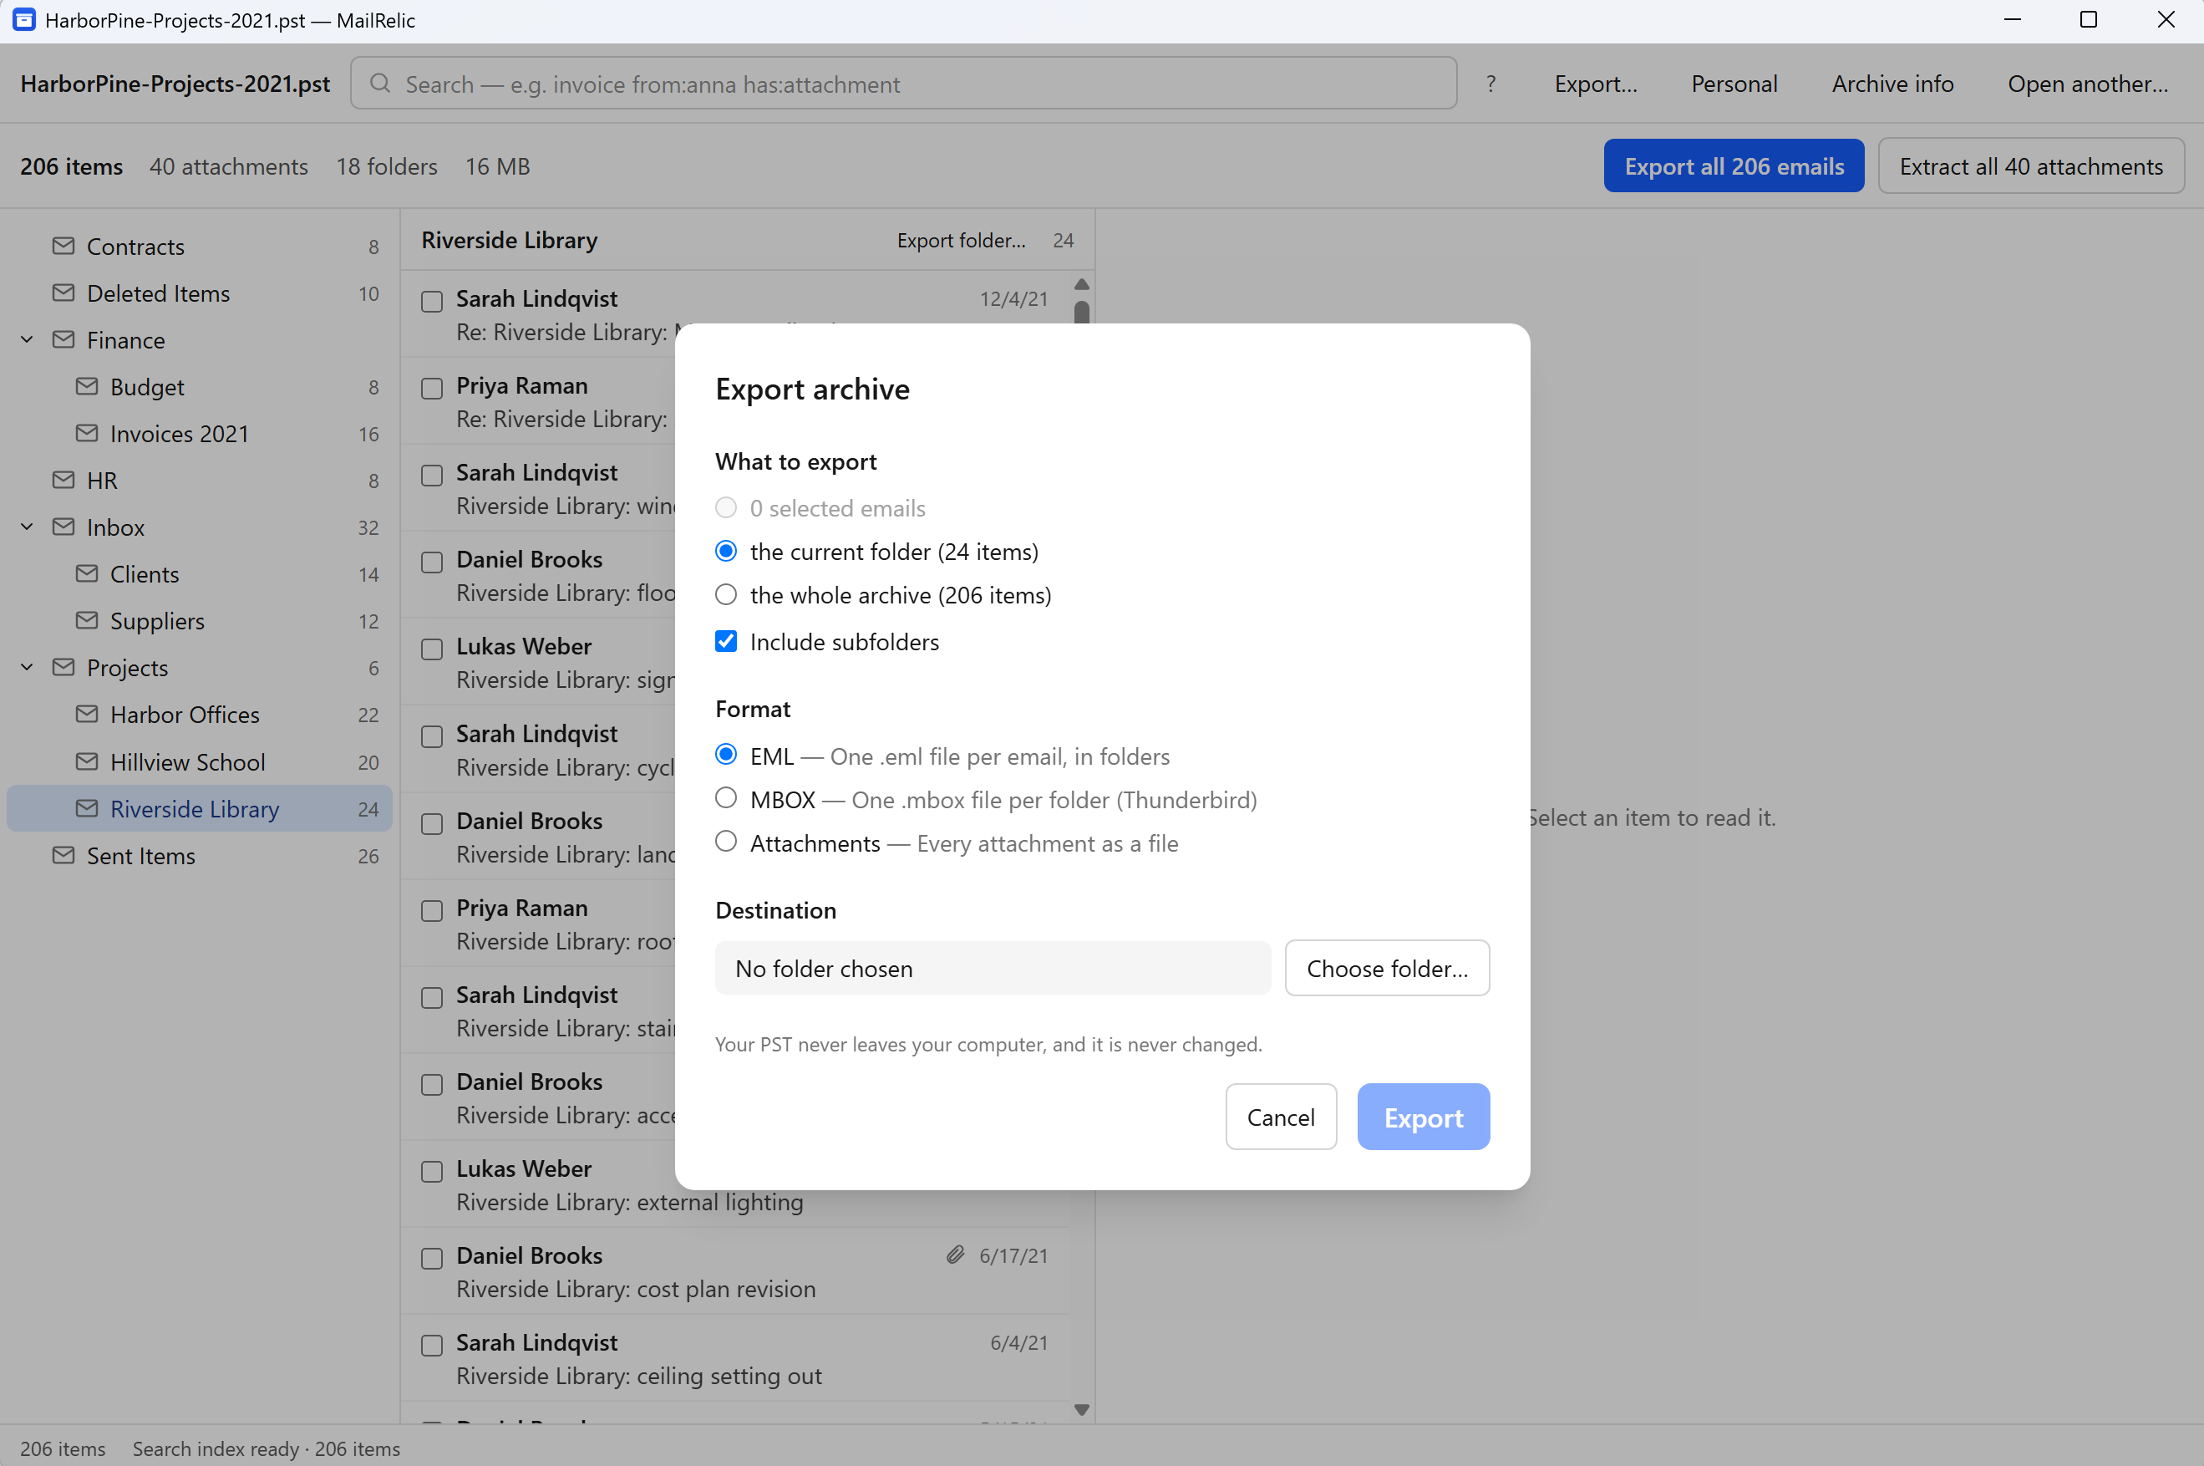Click the Sent Items envelope icon
The width and height of the screenshot is (2204, 1466).
(63, 856)
